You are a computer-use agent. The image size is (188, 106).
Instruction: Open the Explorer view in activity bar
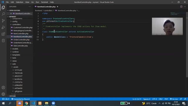(x=3, y=7)
